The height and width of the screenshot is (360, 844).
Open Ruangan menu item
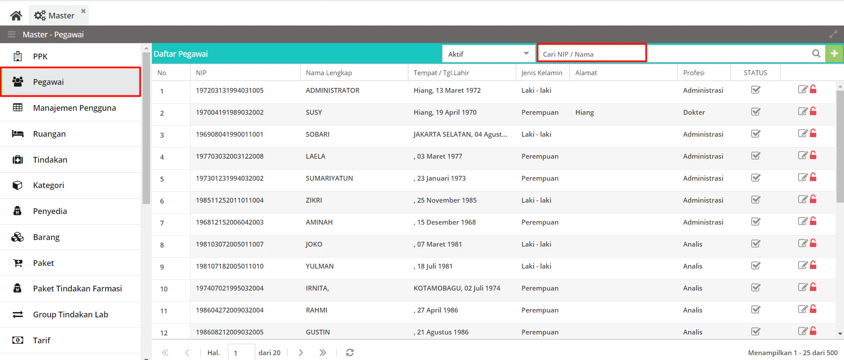(x=70, y=134)
